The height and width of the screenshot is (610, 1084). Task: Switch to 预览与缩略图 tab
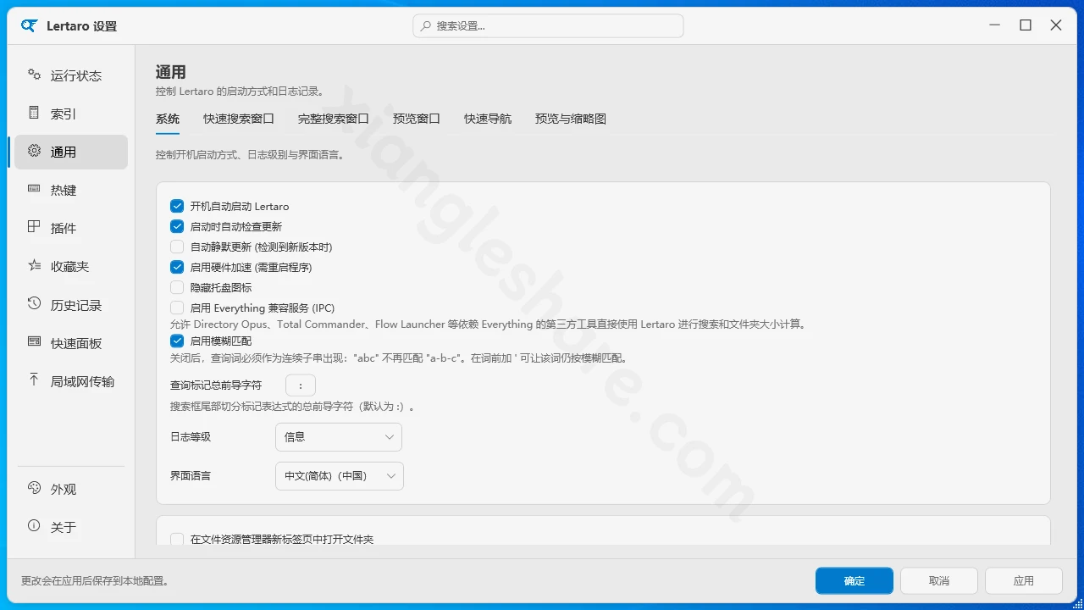click(571, 119)
